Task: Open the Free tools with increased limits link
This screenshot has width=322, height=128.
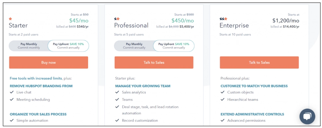Action: coord(36,78)
